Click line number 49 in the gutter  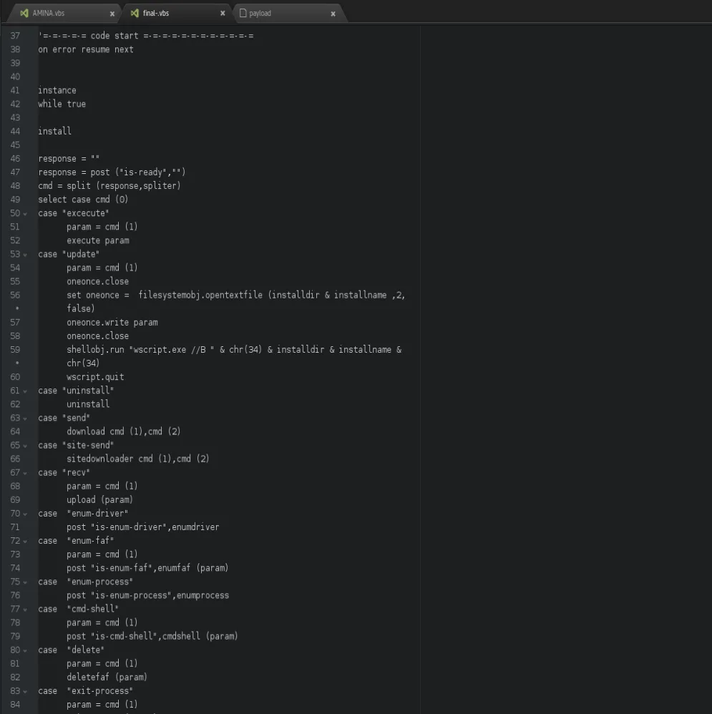(15, 200)
